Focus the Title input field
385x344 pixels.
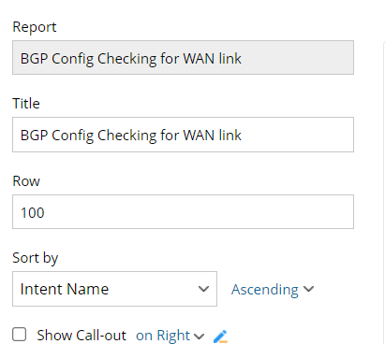183,135
